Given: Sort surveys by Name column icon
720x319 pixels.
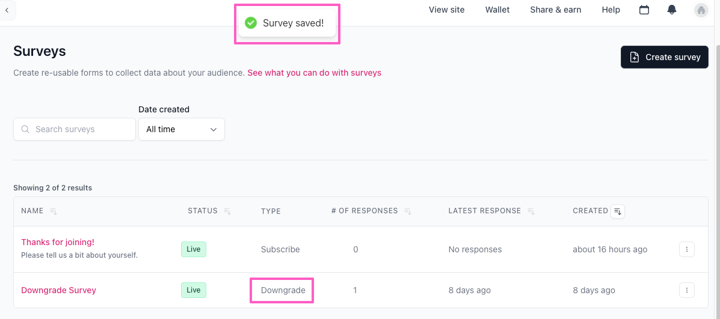Looking at the screenshot, I should click(x=54, y=211).
